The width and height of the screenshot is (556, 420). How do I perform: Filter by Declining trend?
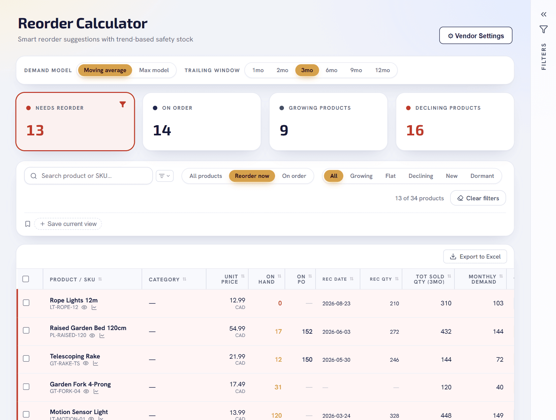421,176
